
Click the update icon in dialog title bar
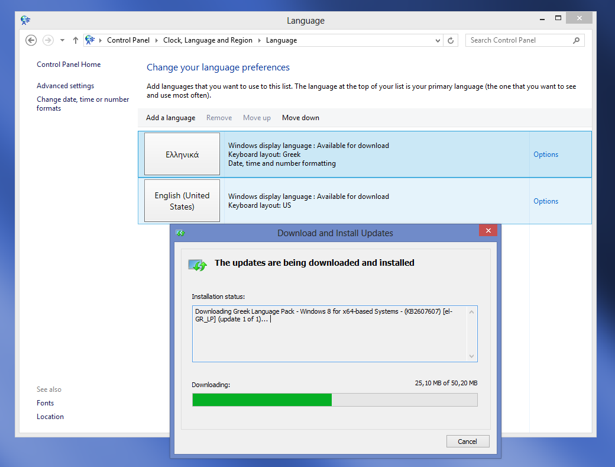pyautogui.click(x=180, y=233)
